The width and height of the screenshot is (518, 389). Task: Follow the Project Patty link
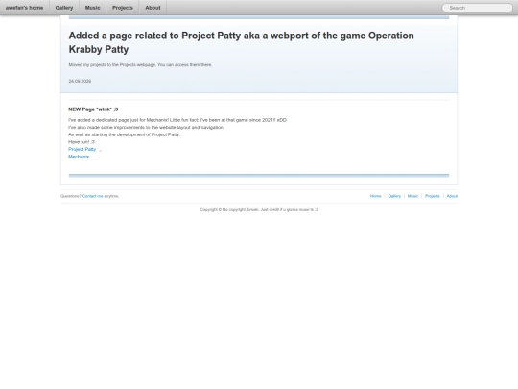82,149
